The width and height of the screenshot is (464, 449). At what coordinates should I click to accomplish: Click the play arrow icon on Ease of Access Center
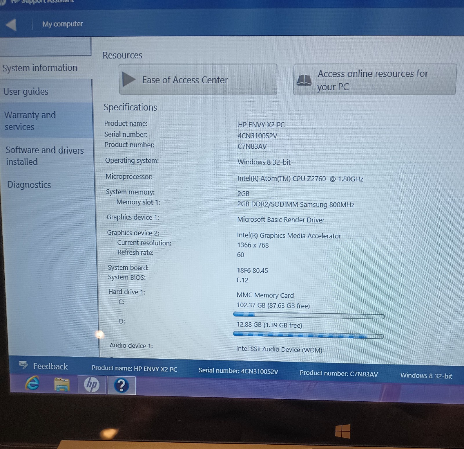(x=129, y=80)
